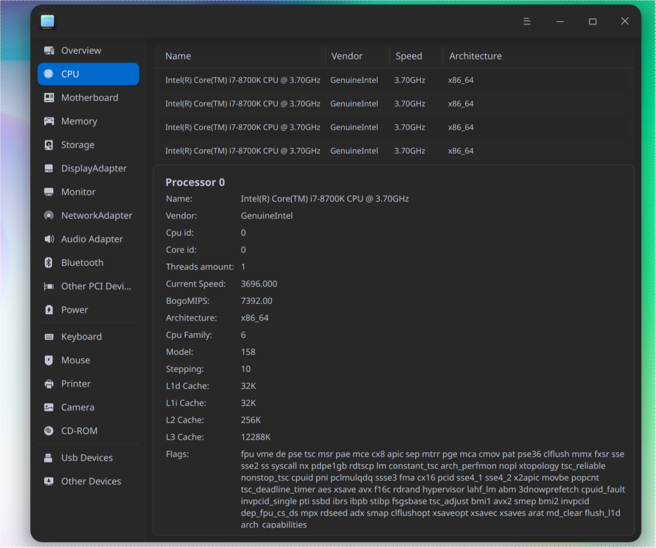656x548 pixels.
Task: View the Usb Devices list
Action: pos(88,458)
